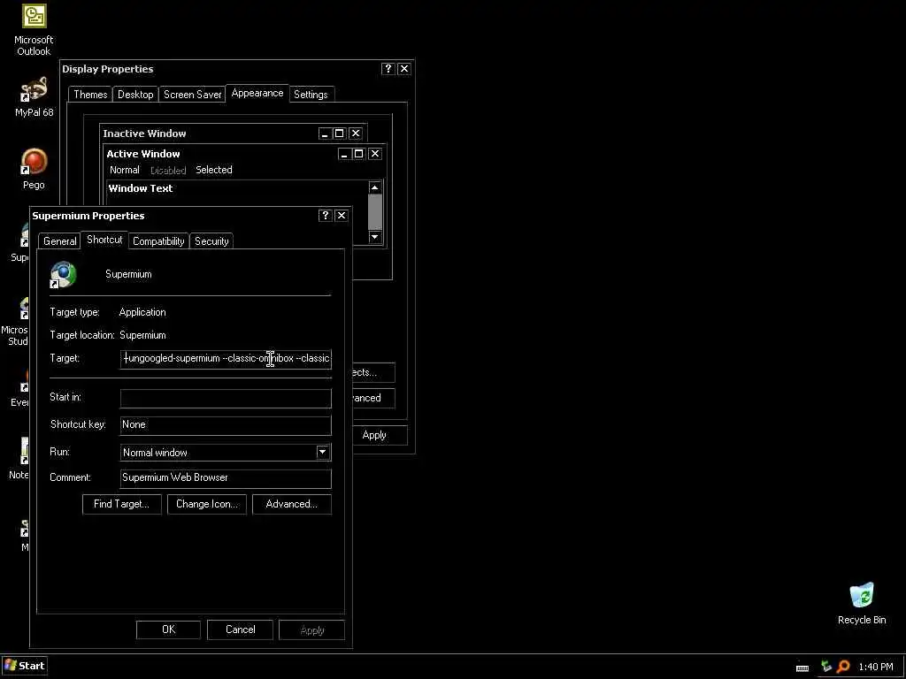Switch to General tab in Supermium Properties
This screenshot has height=679, width=906.
point(59,240)
